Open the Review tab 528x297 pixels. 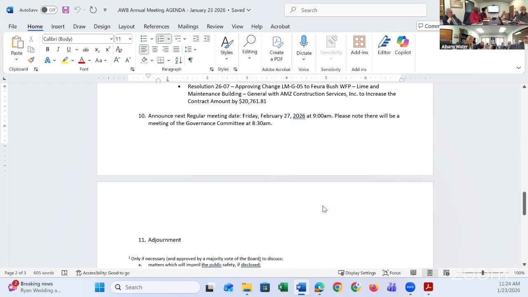tap(215, 26)
